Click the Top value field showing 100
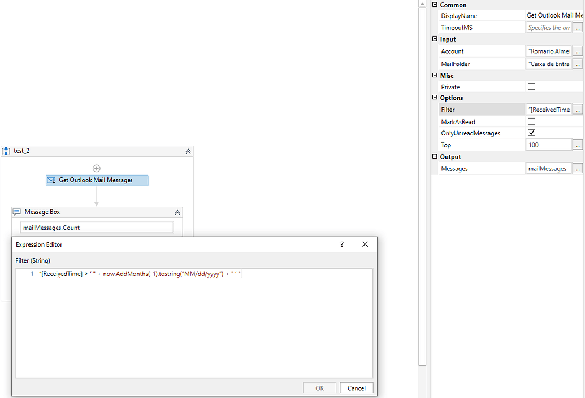The height and width of the screenshot is (398, 585). point(549,145)
